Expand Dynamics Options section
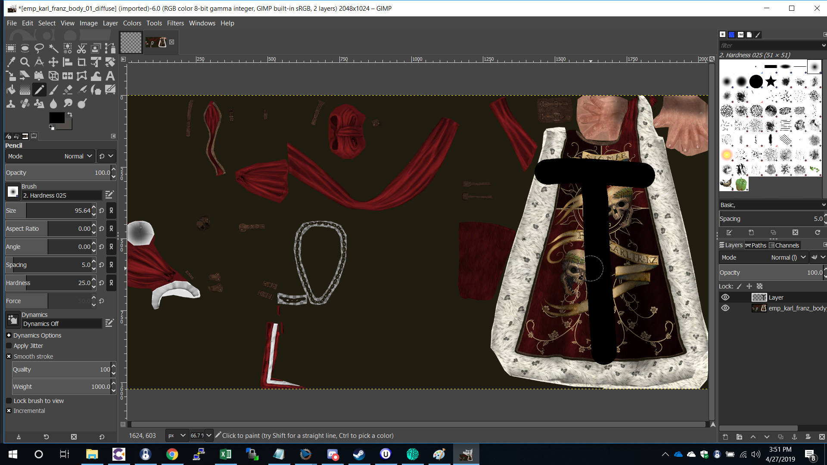Image resolution: width=827 pixels, height=465 pixels. pyautogui.click(x=9, y=335)
